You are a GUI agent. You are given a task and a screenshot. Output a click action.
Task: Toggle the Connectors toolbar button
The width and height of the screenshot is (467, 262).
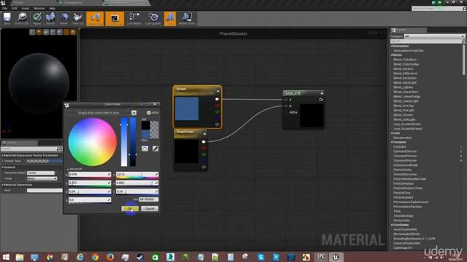click(x=95, y=19)
